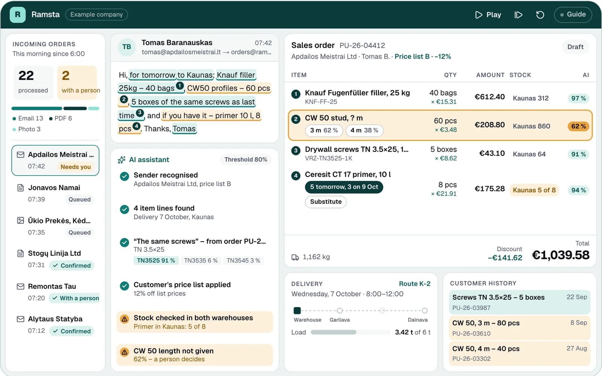Click email marker number 3 after time

140,112
